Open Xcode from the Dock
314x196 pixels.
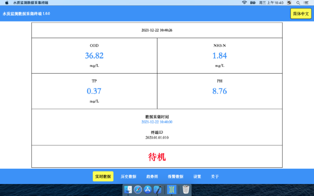pyautogui.click(x=158, y=189)
